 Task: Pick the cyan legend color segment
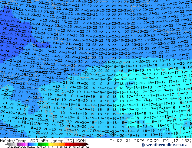pos(37,144)
